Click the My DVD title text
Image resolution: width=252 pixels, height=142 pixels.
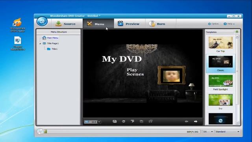[122, 59]
